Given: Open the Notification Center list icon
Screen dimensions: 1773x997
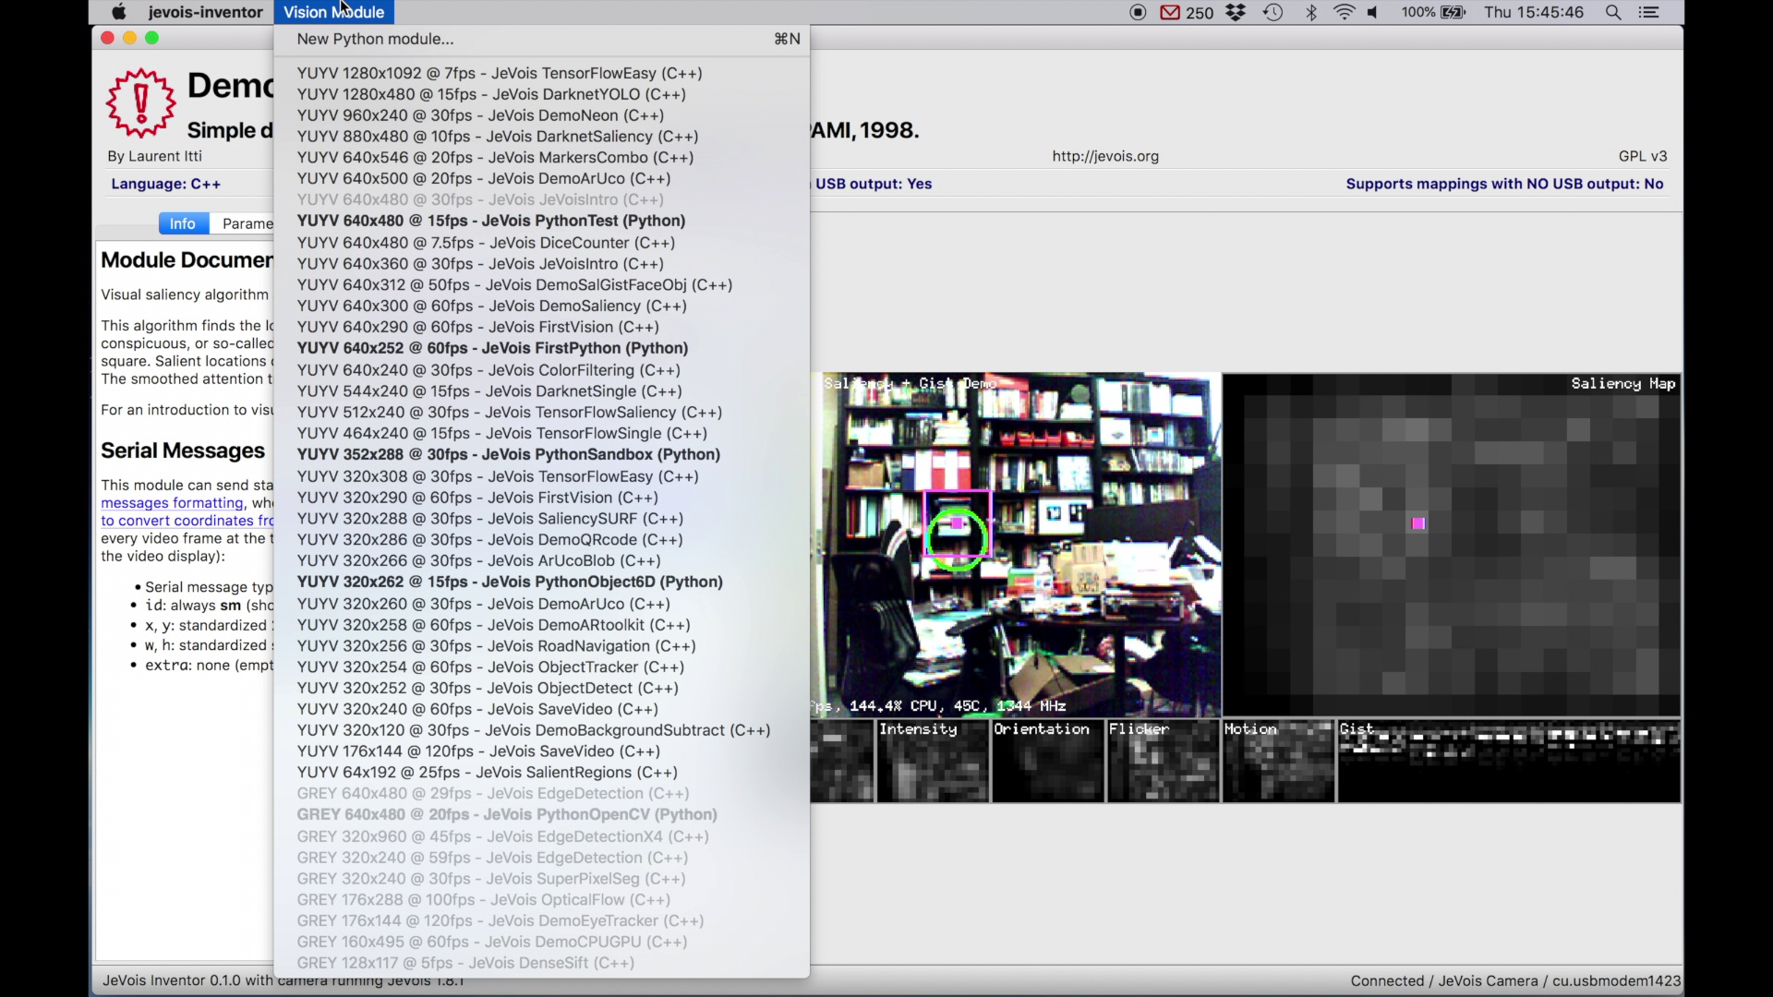Looking at the screenshot, I should coord(1649,12).
